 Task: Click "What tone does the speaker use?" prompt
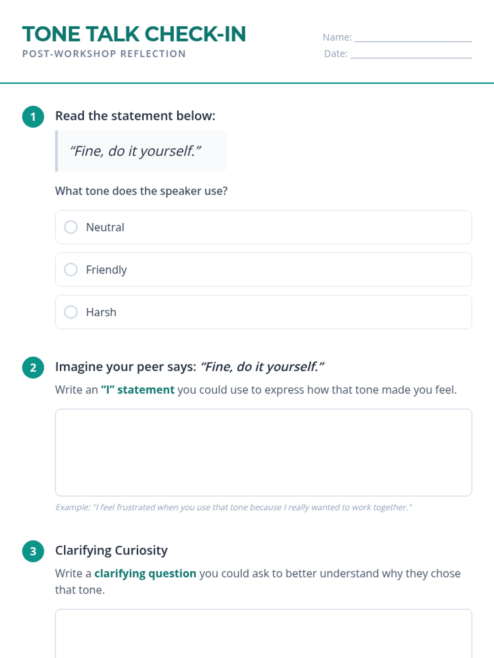point(141,191)
